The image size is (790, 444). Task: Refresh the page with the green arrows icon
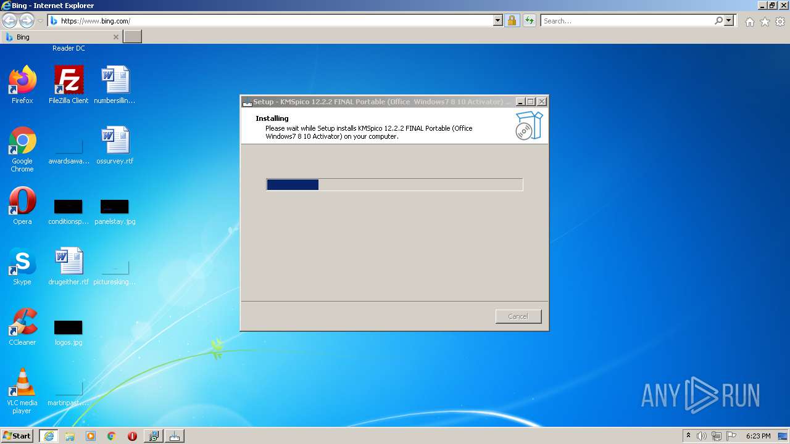pos(529,20)
